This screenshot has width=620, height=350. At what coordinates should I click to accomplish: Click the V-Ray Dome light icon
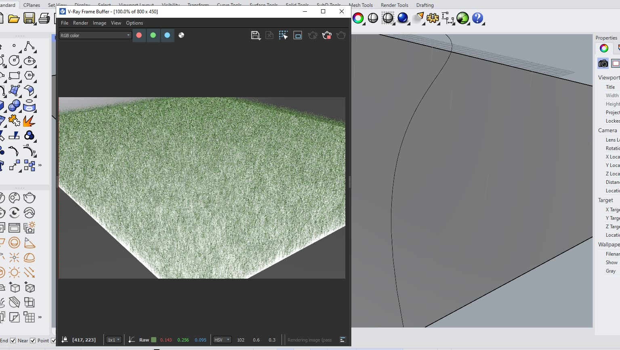click(x=29, y=257)
